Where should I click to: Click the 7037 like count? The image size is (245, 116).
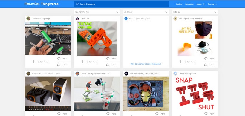point(212,114)
